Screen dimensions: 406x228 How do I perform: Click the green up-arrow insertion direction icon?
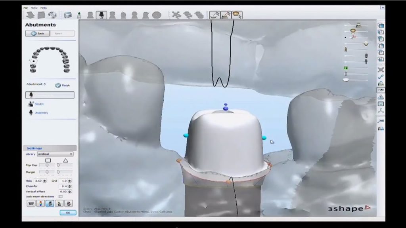pos(79,15)
